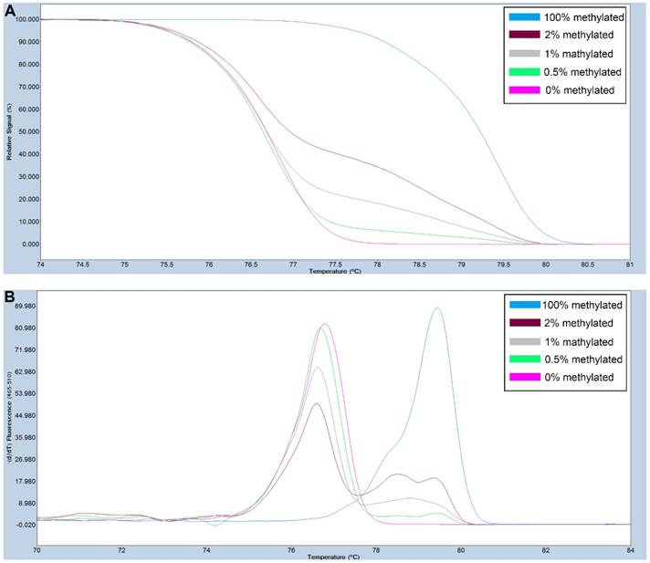Click the magenta curve's peak in panel B

point(325,324)
